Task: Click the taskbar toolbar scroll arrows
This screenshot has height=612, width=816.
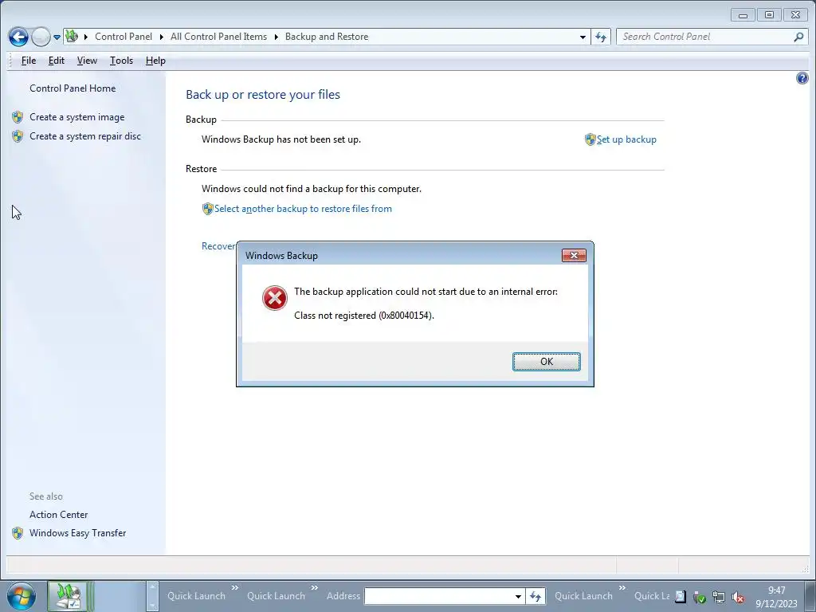Action: tap(152, 596)
